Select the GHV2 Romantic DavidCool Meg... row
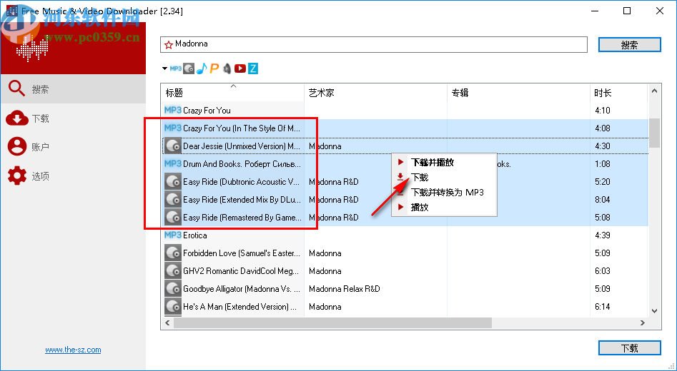This screenshot has height=371, width=677. 405,270
